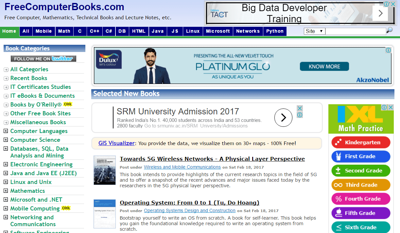Go to the Mobile nav tab

(x=44, y=31)
